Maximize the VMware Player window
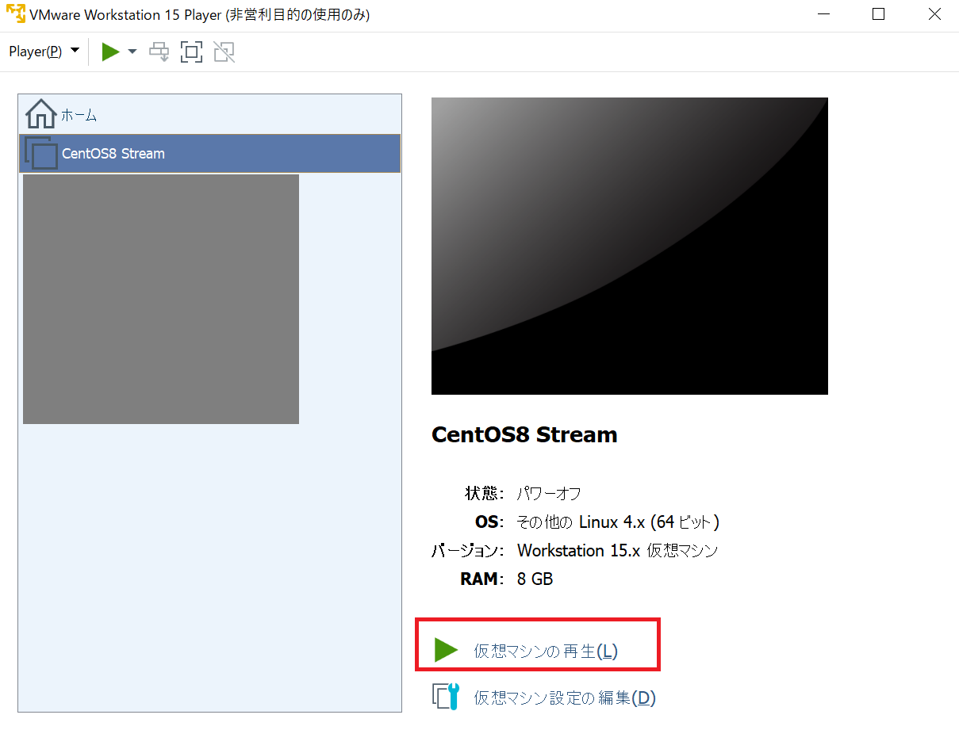 (878, 14)
